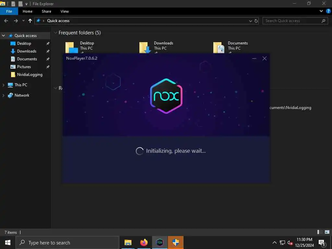Image resolution: width=332 pixels, height=249 pixels.
Task: Click the search magnifier icon
Action: click(323, 21)
